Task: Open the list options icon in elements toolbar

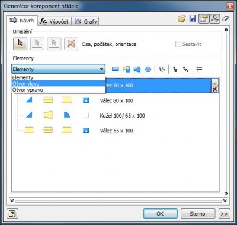Action: [x=199, y=69]
